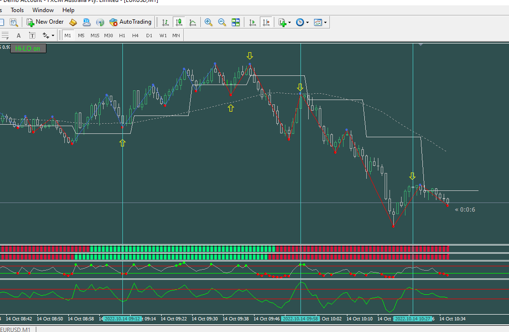This screenshot has width=509, height=332.
Task: Tile windows with the four-panel icon
Action: (x=236, y=22)
